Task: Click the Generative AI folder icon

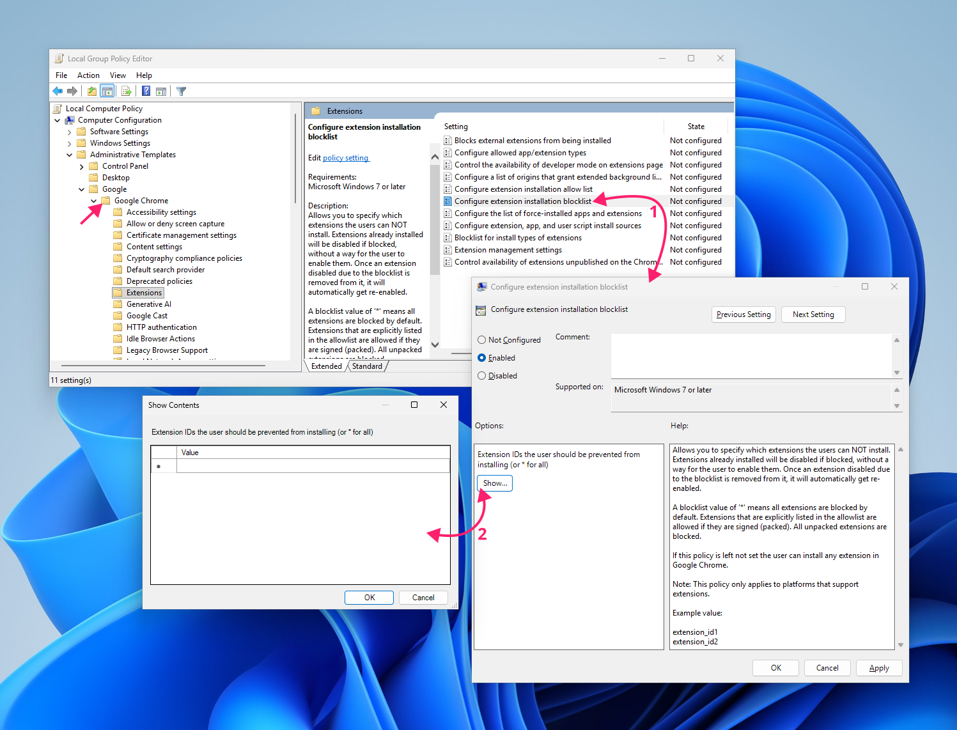Action: pos(118,304)
